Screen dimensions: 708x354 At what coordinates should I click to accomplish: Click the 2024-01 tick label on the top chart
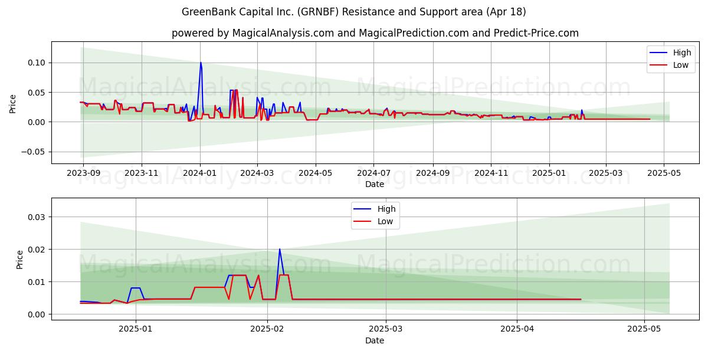[200, 173]
